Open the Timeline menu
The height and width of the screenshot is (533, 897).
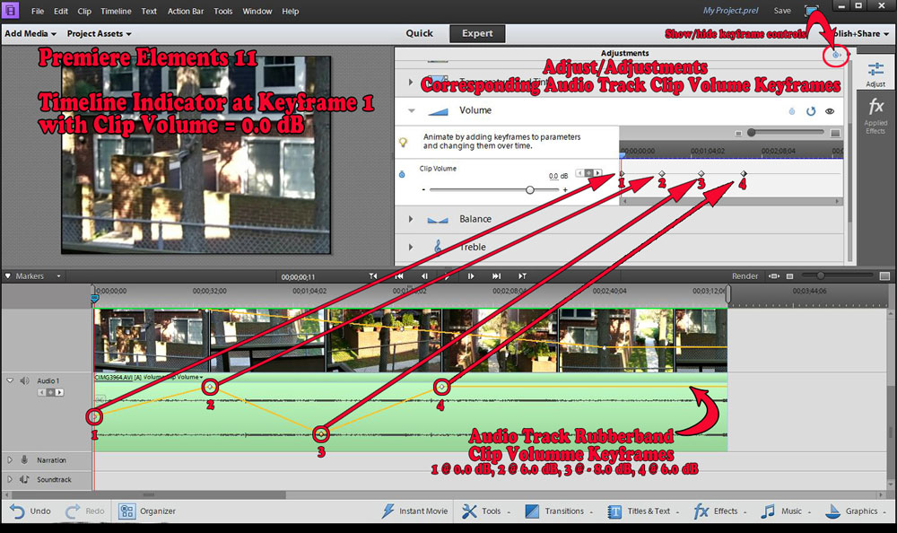(116, 11)
